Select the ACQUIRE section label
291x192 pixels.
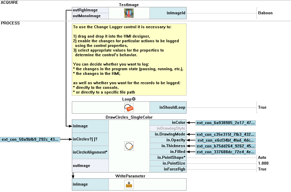[10, 2]
